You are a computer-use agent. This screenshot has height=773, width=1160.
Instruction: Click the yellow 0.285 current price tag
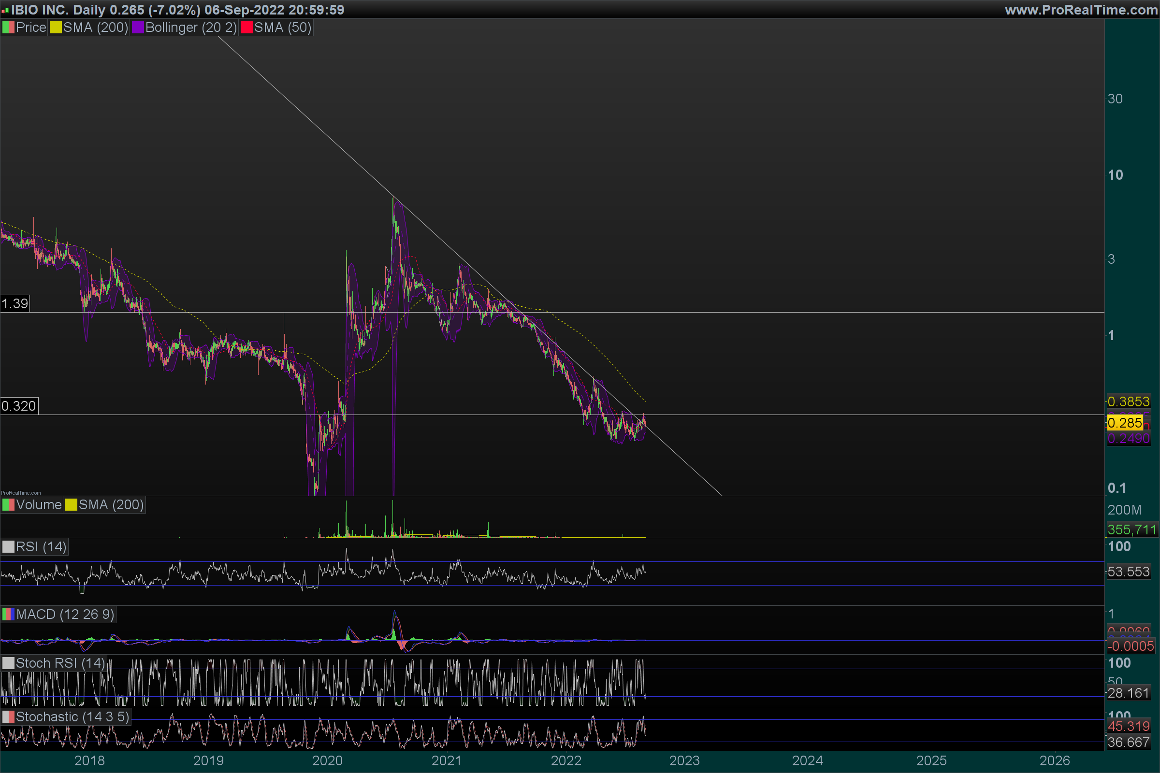(x=1125, y=423)
